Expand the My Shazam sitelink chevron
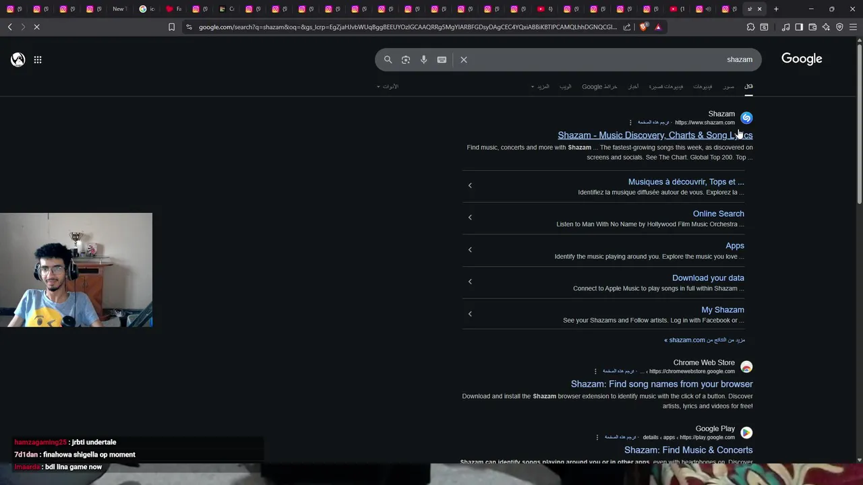This screenshot has height=485, width=863. [470, 314]
